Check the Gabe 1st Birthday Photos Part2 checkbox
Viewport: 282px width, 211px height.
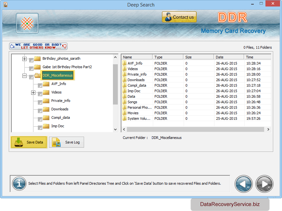click(x=31, y=68)
